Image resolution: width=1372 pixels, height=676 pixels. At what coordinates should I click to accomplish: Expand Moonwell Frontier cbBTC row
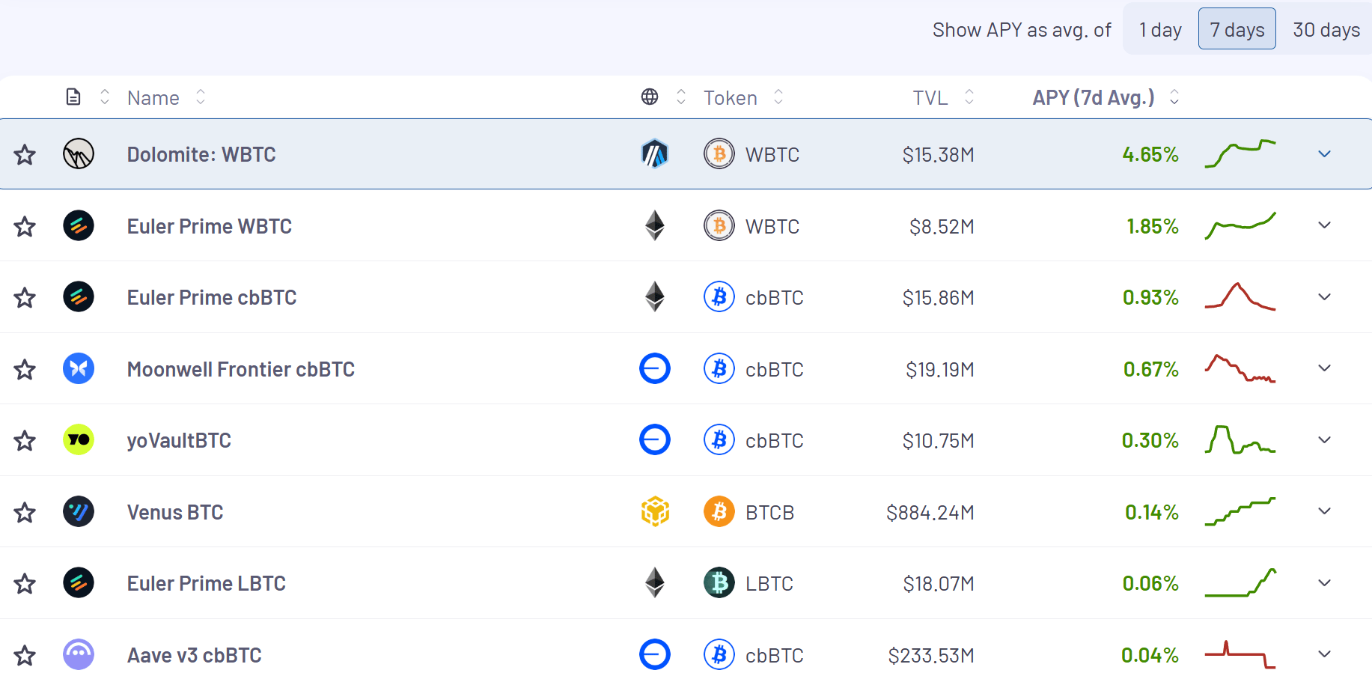pyautogui.click(x=1324, y=368)
